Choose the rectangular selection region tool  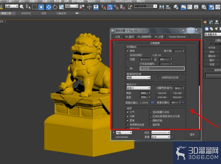coord(35,7)
